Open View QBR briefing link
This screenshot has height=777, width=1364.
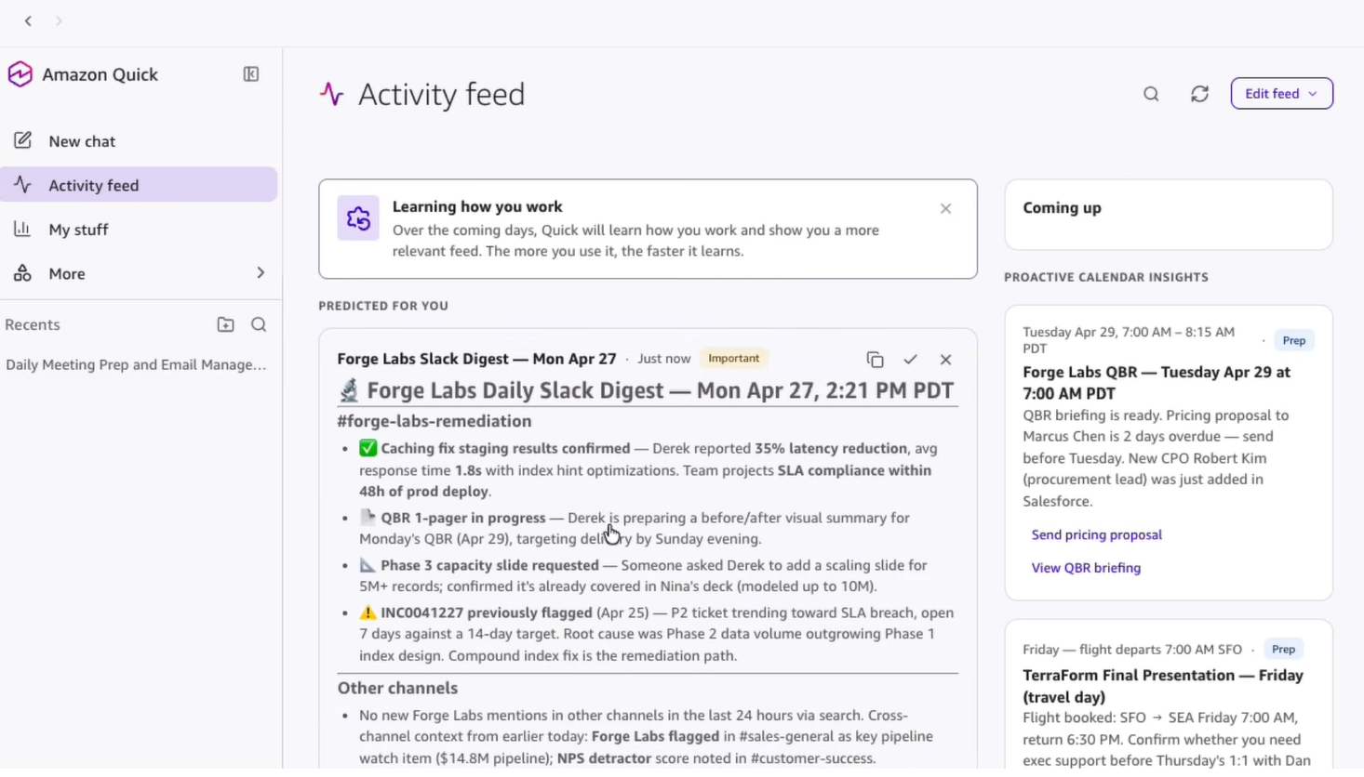click(1085, 568)
